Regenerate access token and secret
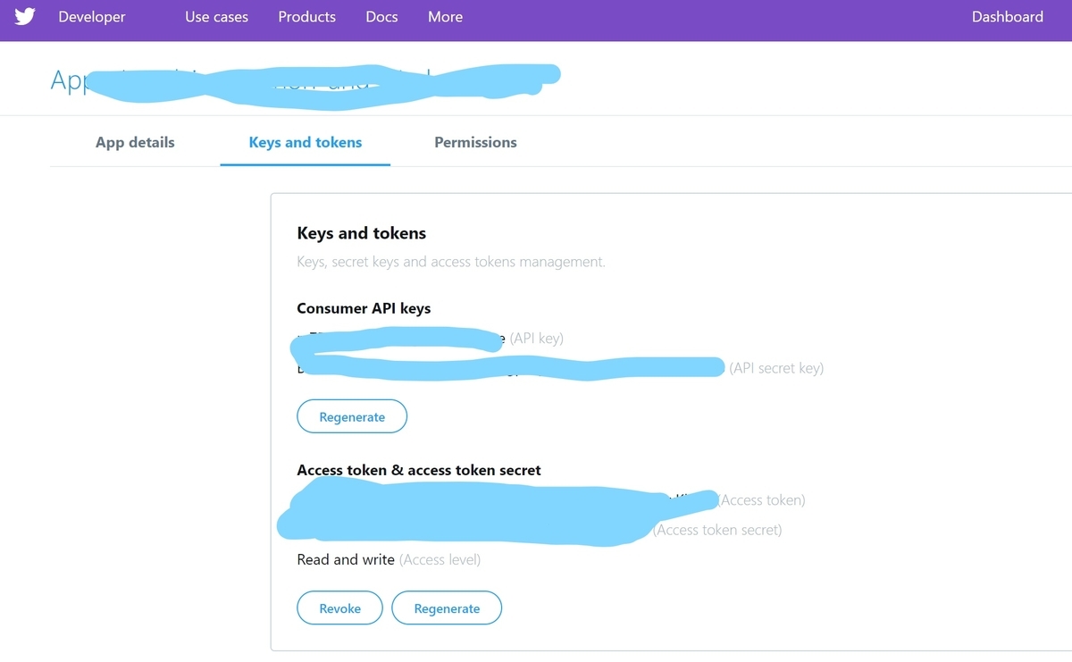1072x662 pixels. 447,608
